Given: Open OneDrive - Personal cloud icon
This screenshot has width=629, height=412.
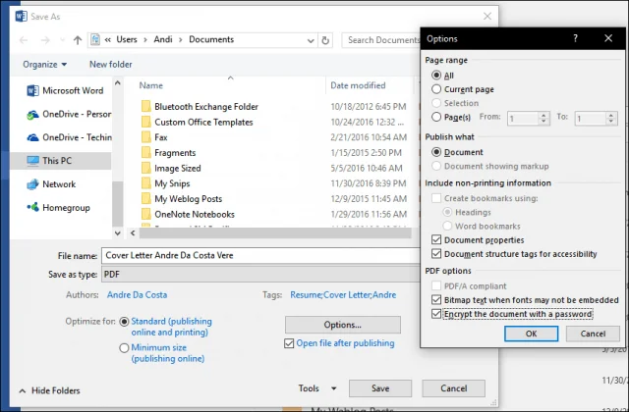Looking at the screenshot, I should (x=32, y=115).
